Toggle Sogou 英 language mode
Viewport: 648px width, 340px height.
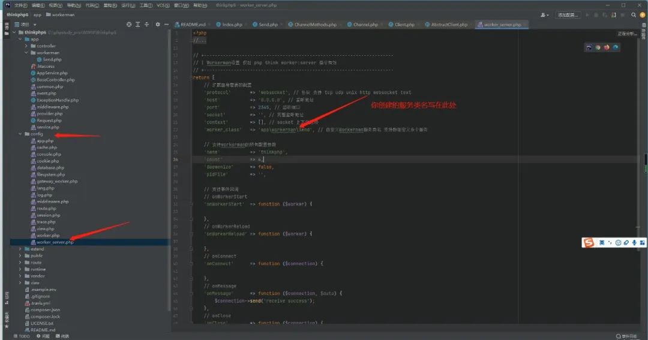pos(602,242)
